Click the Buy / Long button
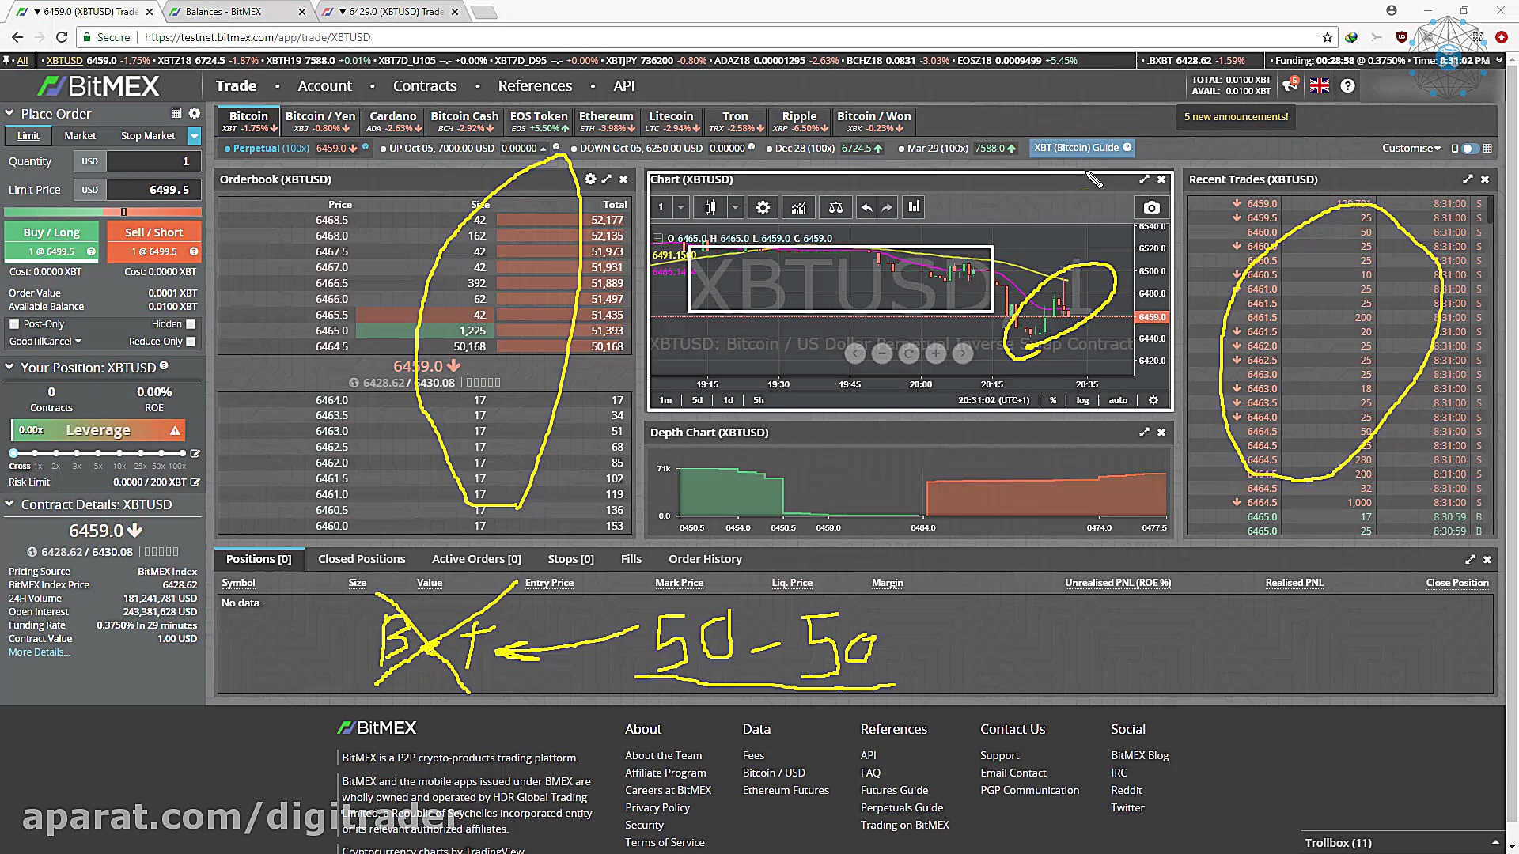Image resolution: width=1519 pixels, height=854 pixels. click(51, 240)
